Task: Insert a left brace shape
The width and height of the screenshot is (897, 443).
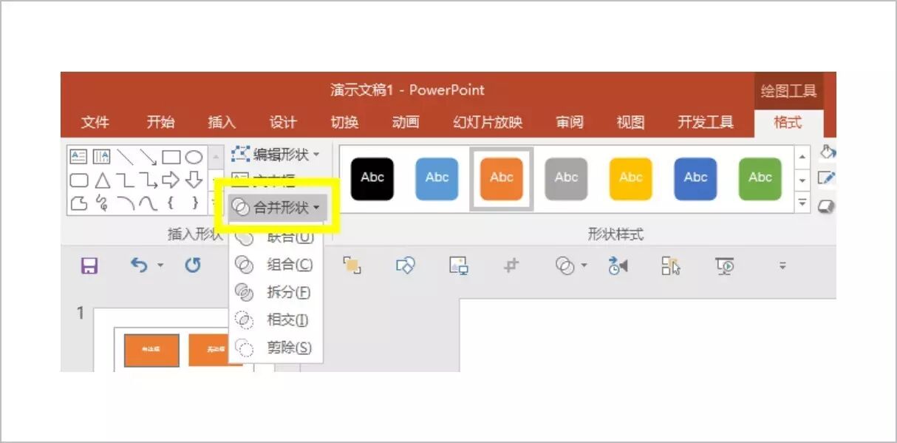Action: pyautogui.click(x=171, y=203)
